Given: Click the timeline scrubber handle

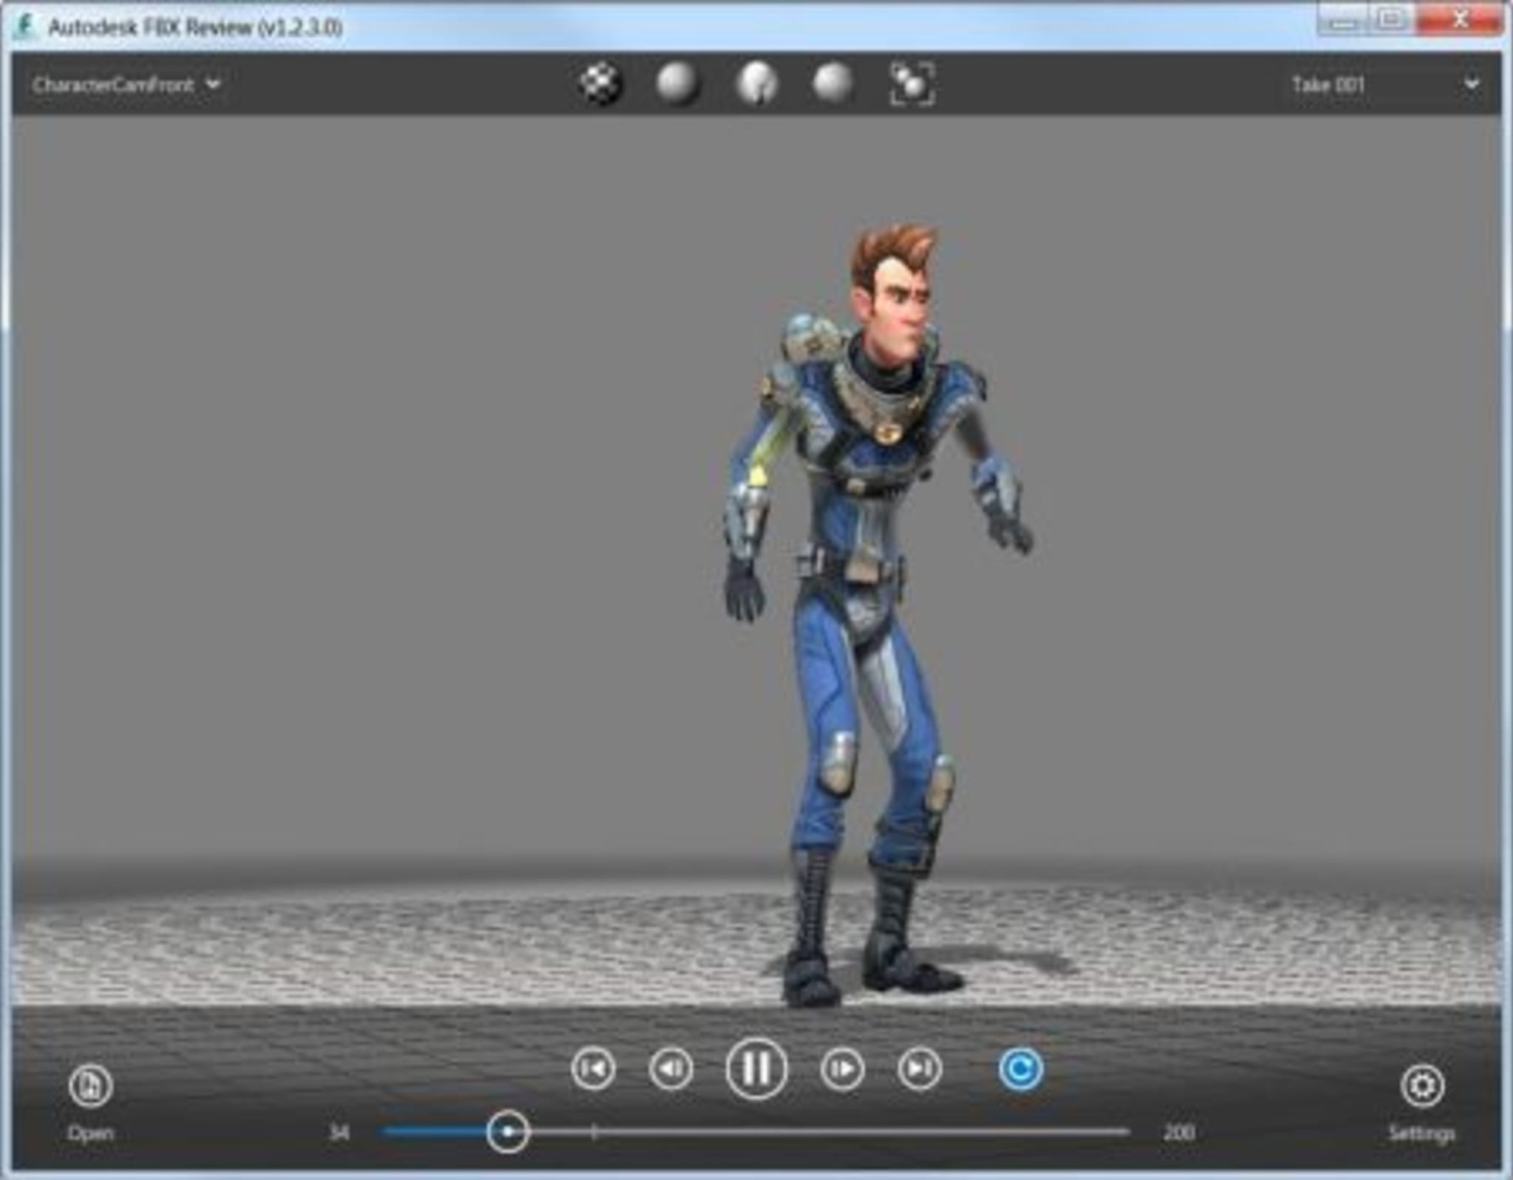Looking at the screenshot, I should pyautogui.click(x=508, y=1131).
